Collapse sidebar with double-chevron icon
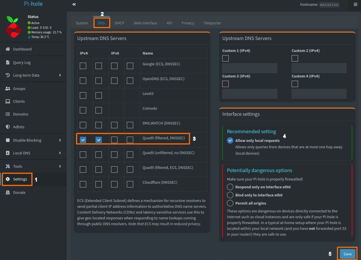The height and width of the screenshot is (260, 361). click(74, 4)
